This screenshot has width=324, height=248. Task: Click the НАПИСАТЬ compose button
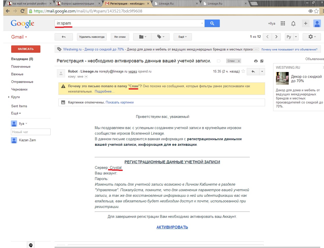pos(26,49)
